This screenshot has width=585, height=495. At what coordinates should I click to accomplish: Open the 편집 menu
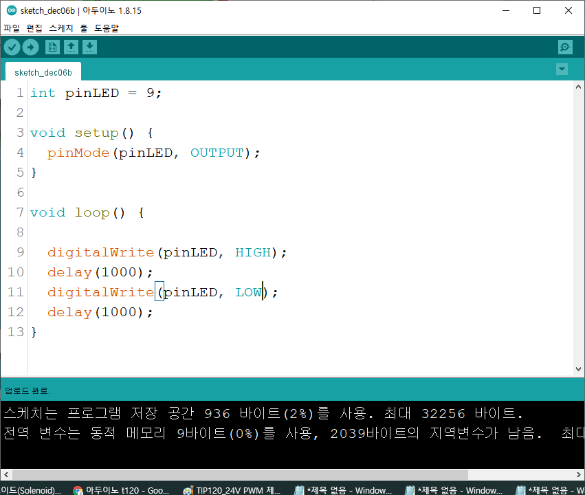click(34, 28)
